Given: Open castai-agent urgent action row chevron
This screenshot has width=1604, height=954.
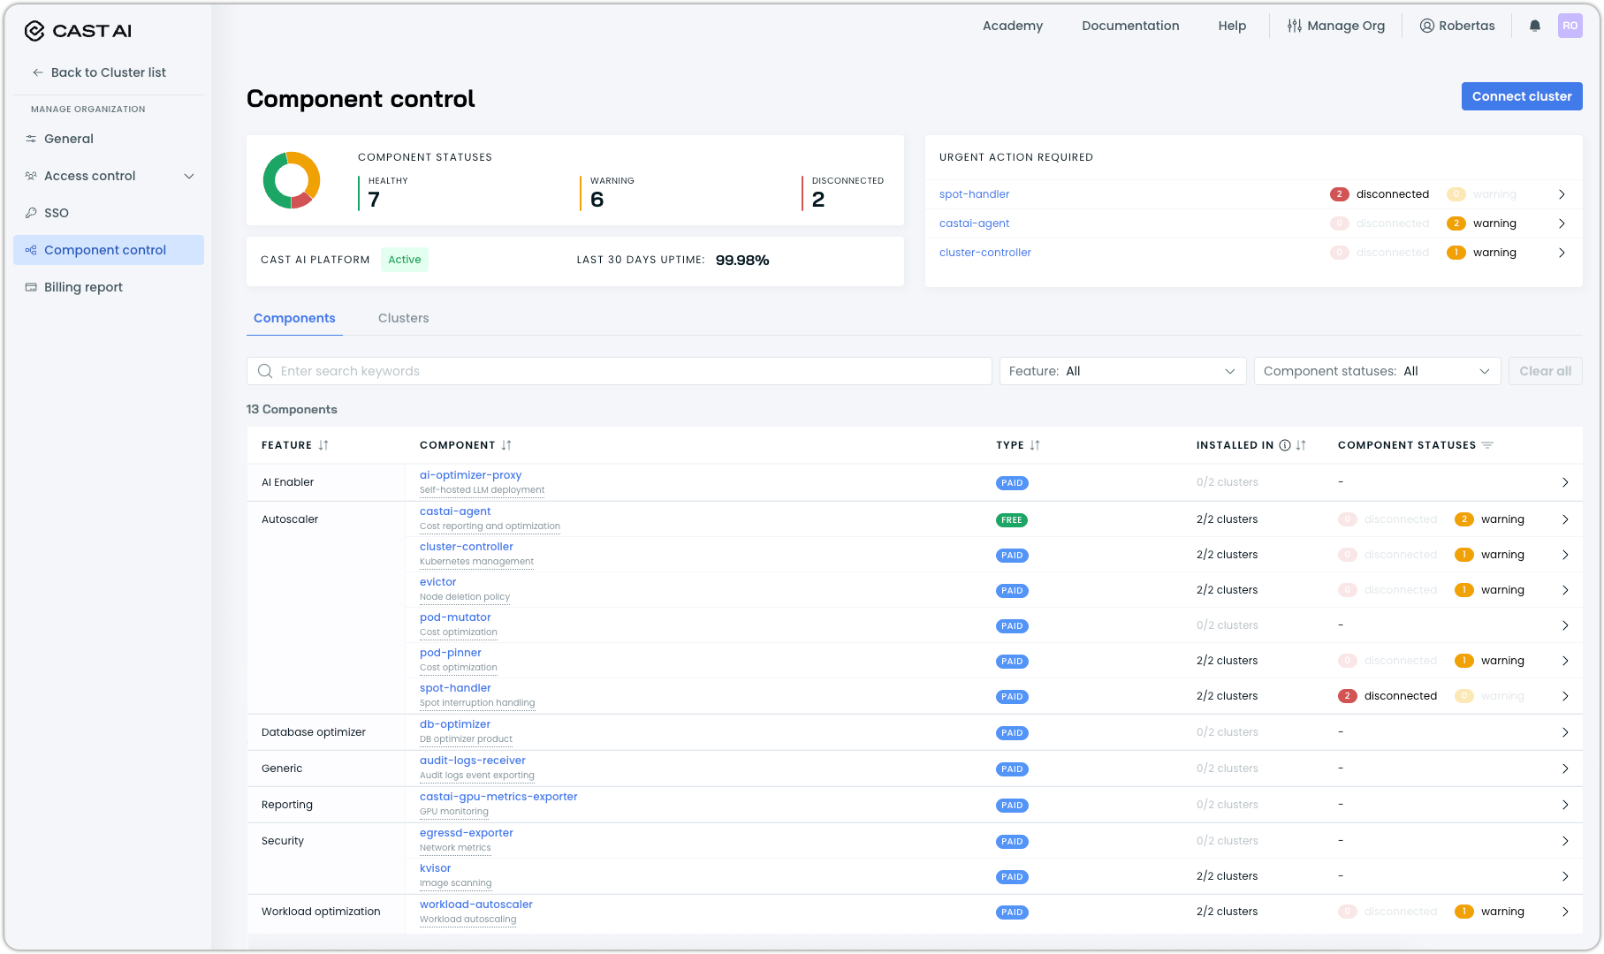Looking at the screenshot, I should pos(1562,223).
